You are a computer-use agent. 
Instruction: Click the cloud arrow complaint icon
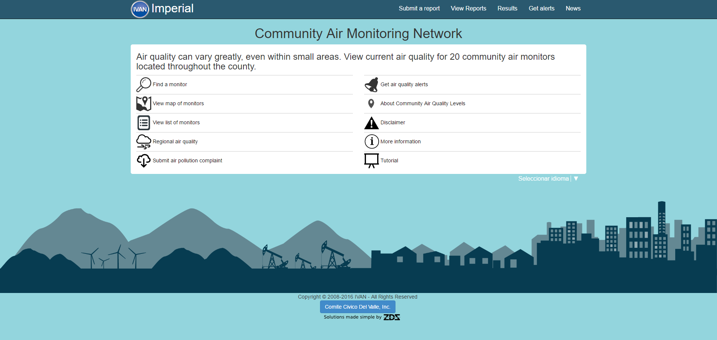[143, 160]
